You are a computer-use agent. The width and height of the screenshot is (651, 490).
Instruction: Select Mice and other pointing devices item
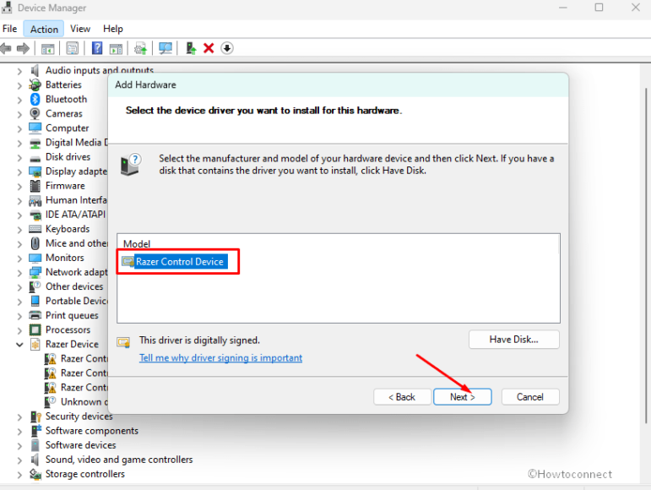pos(76,243)
